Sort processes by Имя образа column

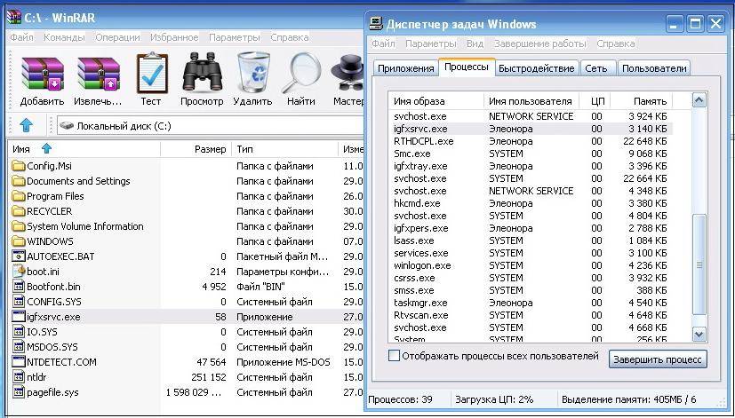[x=436, y=100]
